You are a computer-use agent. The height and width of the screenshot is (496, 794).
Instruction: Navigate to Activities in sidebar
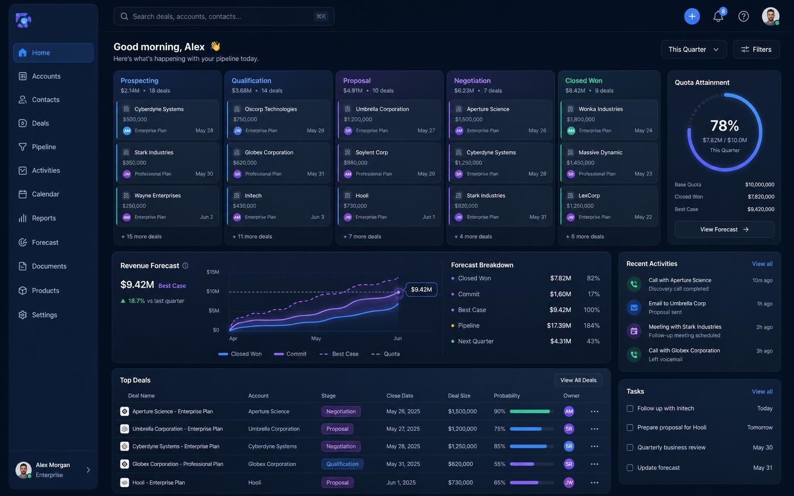point(53,171)
